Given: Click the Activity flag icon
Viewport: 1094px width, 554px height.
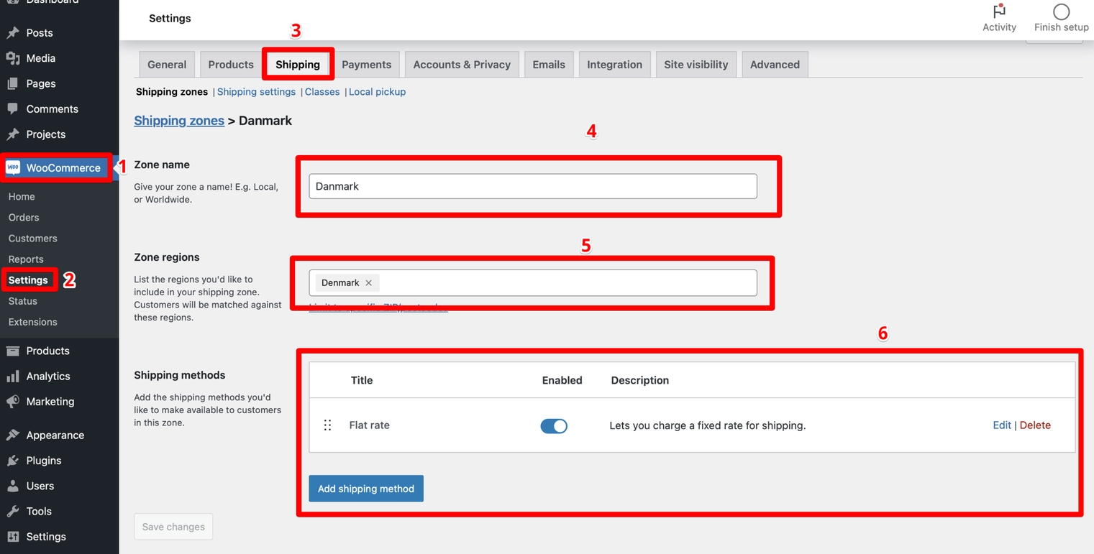Looking at the screenshot, I should [x=999, y=11].
